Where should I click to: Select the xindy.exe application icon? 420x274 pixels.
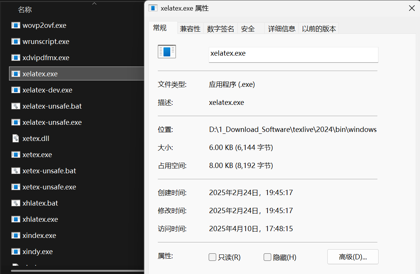[x=15, y=252]
